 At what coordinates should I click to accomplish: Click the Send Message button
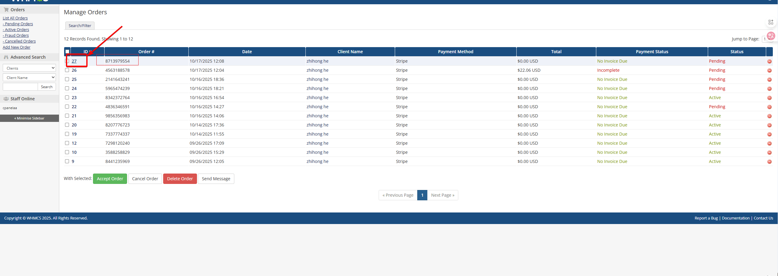[x=216, y=179]
